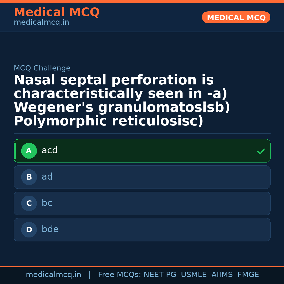Open the Medical MCQ header title
This screenshot has height=284, width=284.
coord(57,12)
